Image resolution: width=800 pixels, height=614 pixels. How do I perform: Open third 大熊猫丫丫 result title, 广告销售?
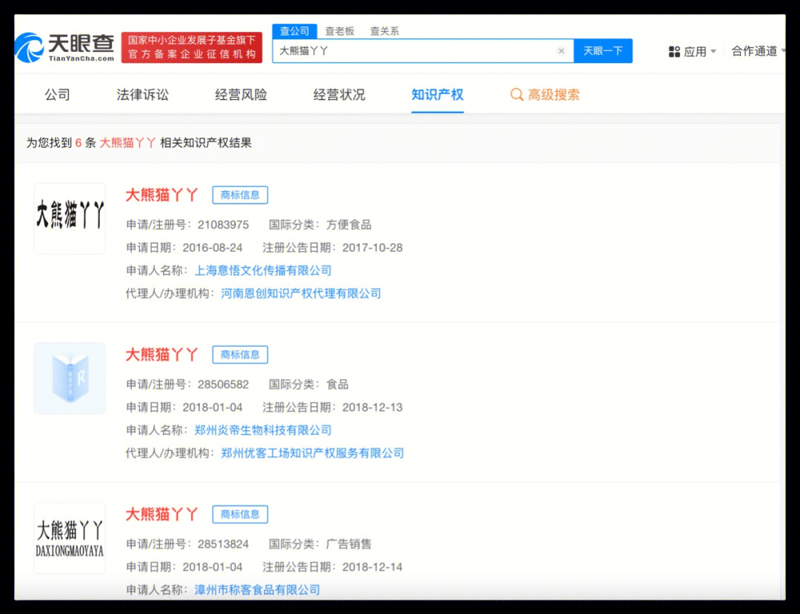(161, 514)
